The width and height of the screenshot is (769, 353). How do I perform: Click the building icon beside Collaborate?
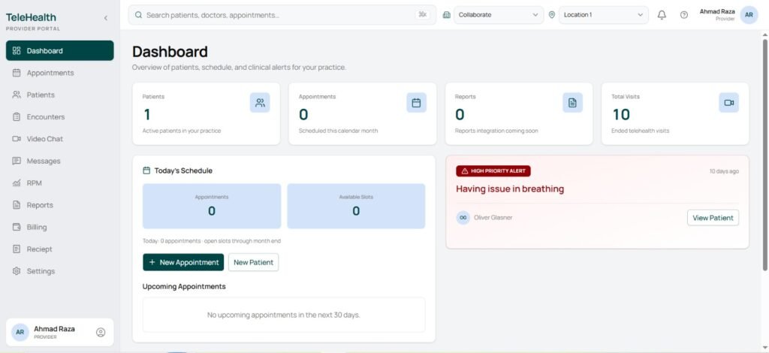[446, 15]
